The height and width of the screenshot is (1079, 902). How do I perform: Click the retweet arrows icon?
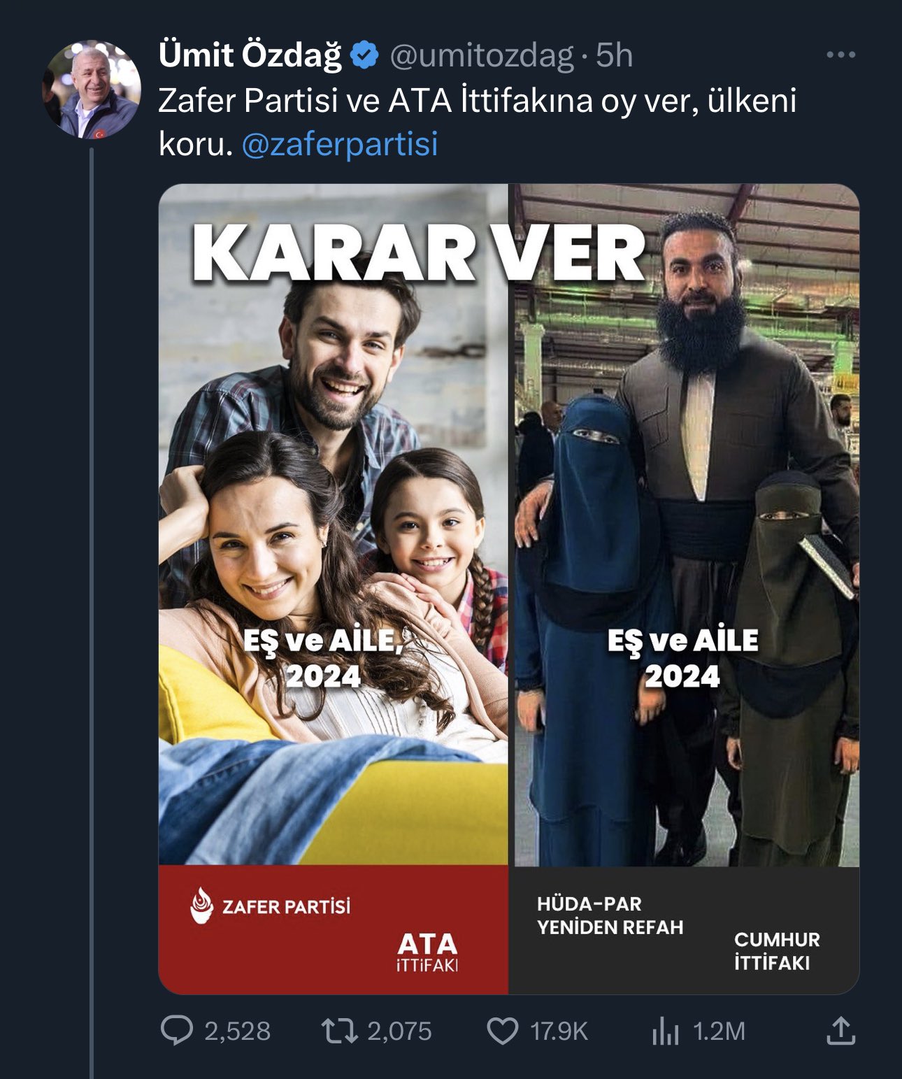(339, 1031)
